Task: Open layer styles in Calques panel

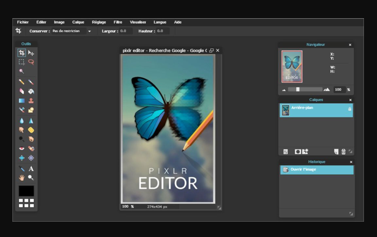Action: tap(305, 151)
